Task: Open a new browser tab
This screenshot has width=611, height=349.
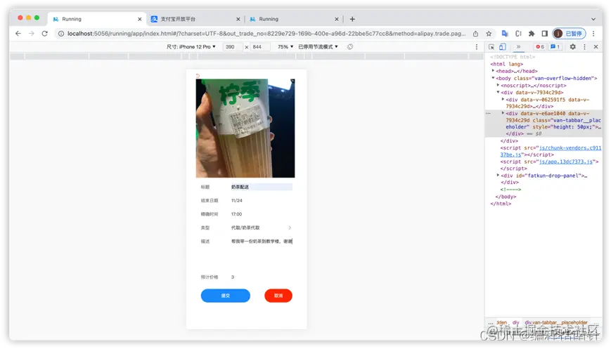Action: tap(352, 19)
